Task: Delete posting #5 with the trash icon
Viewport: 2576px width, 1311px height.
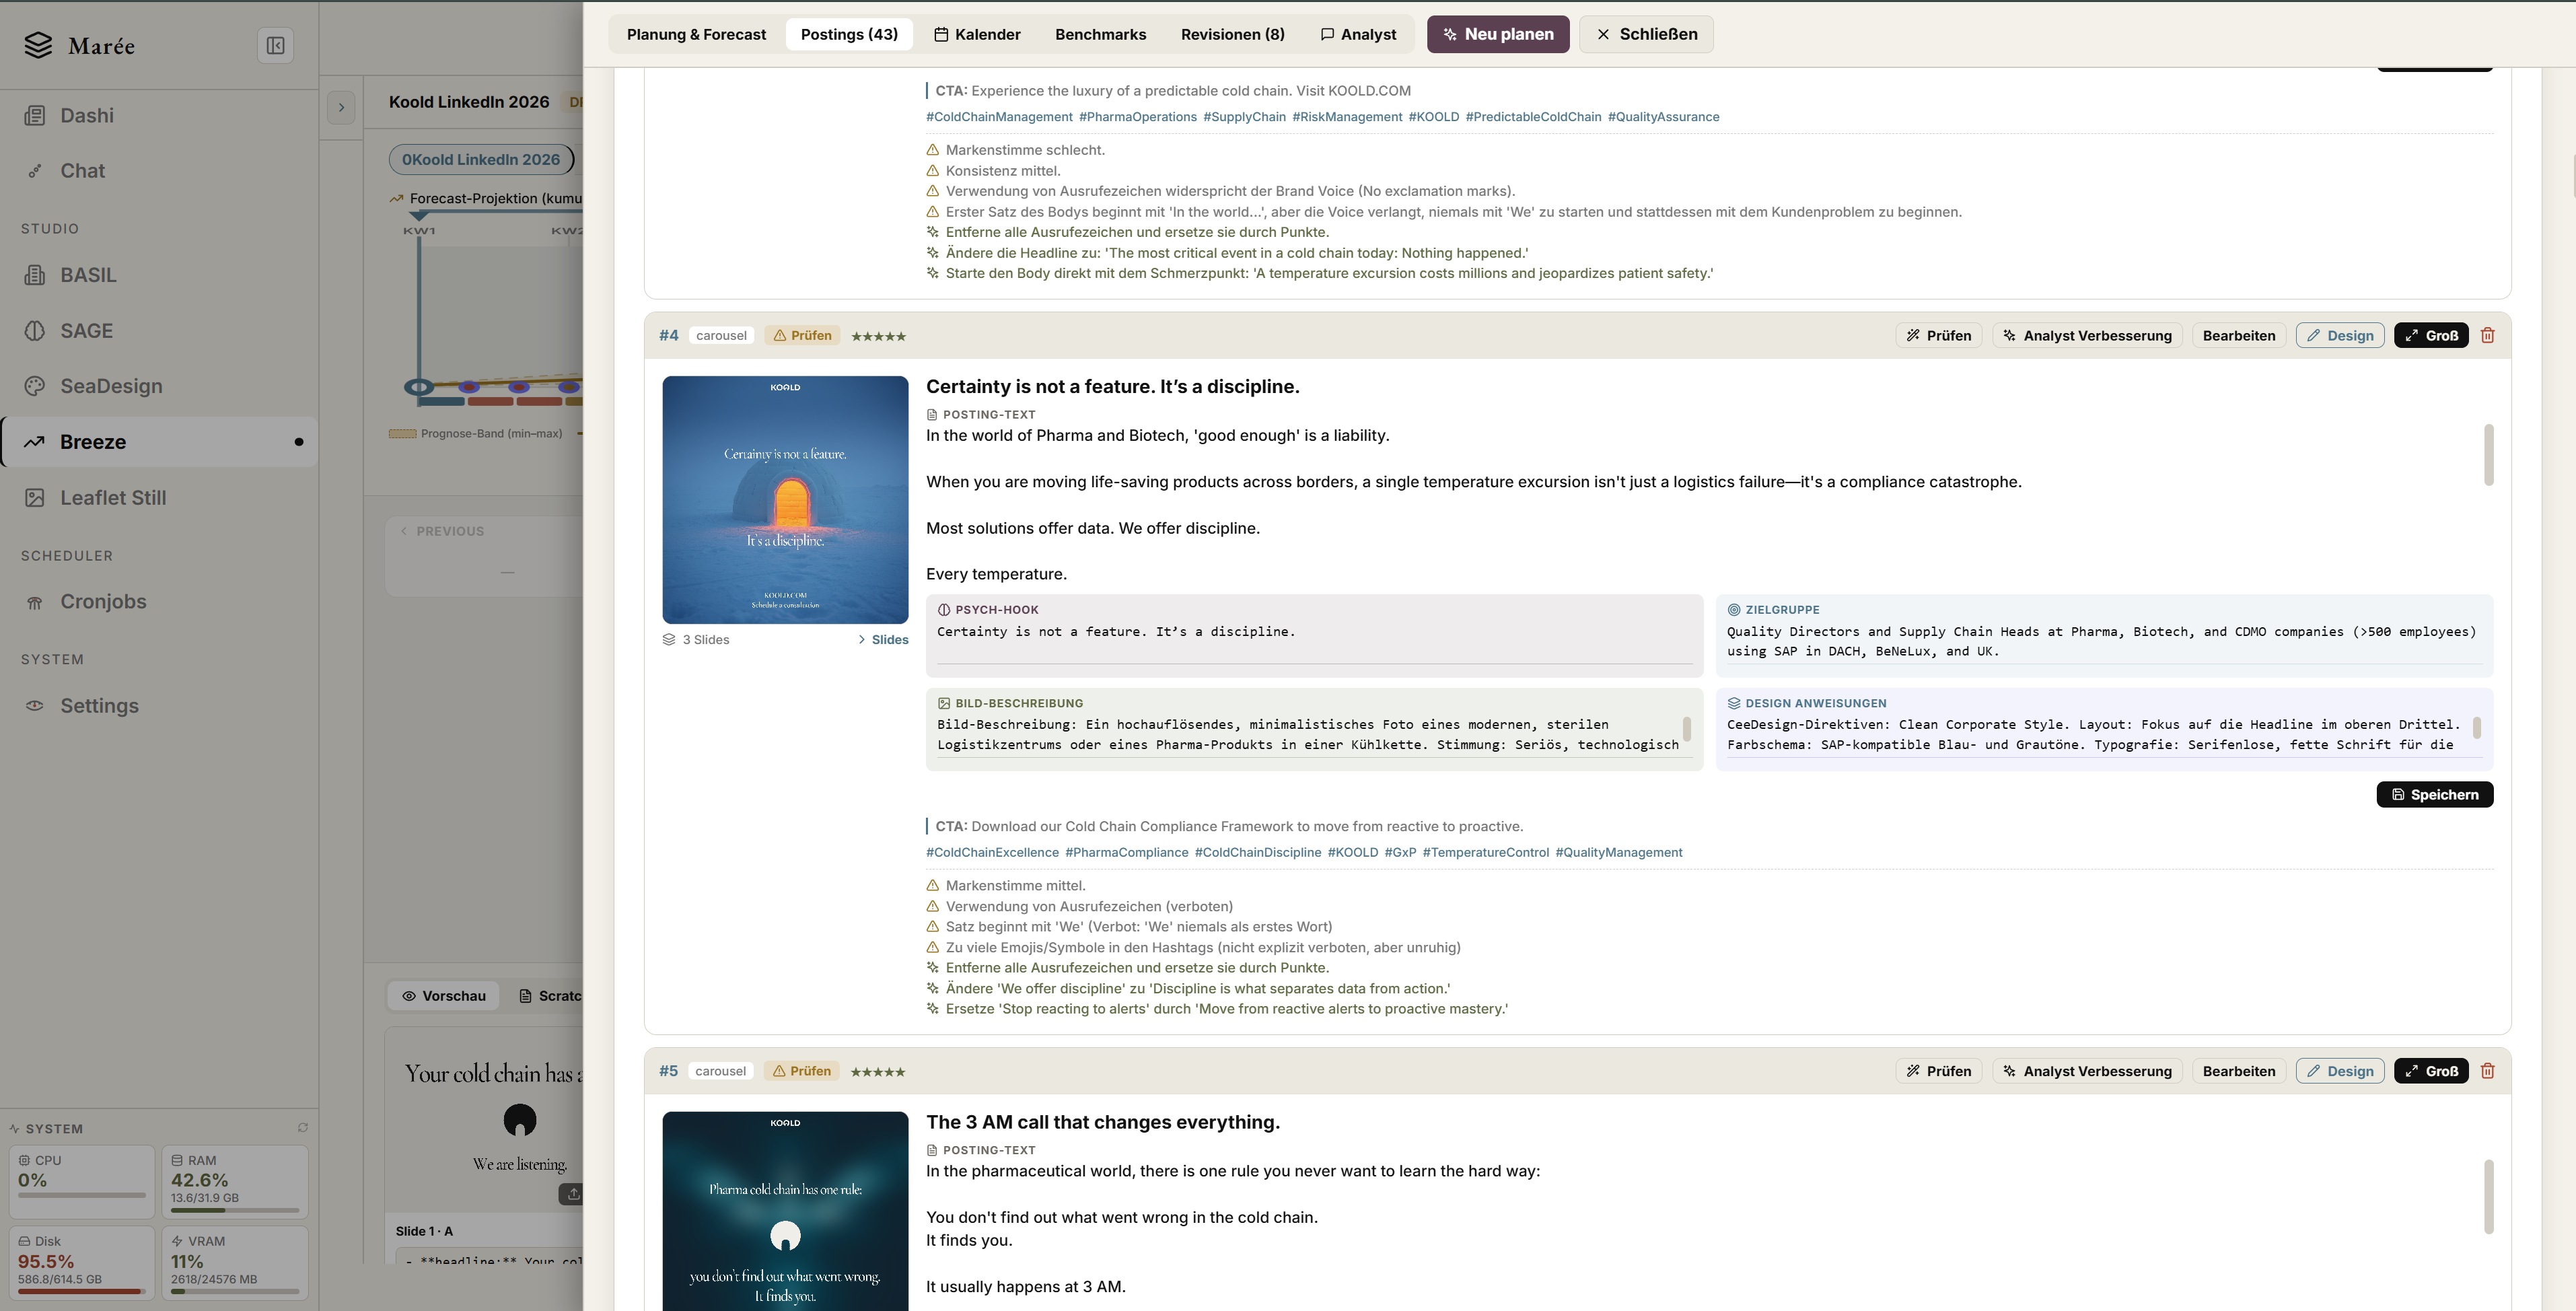Action: point(2487,1071)
